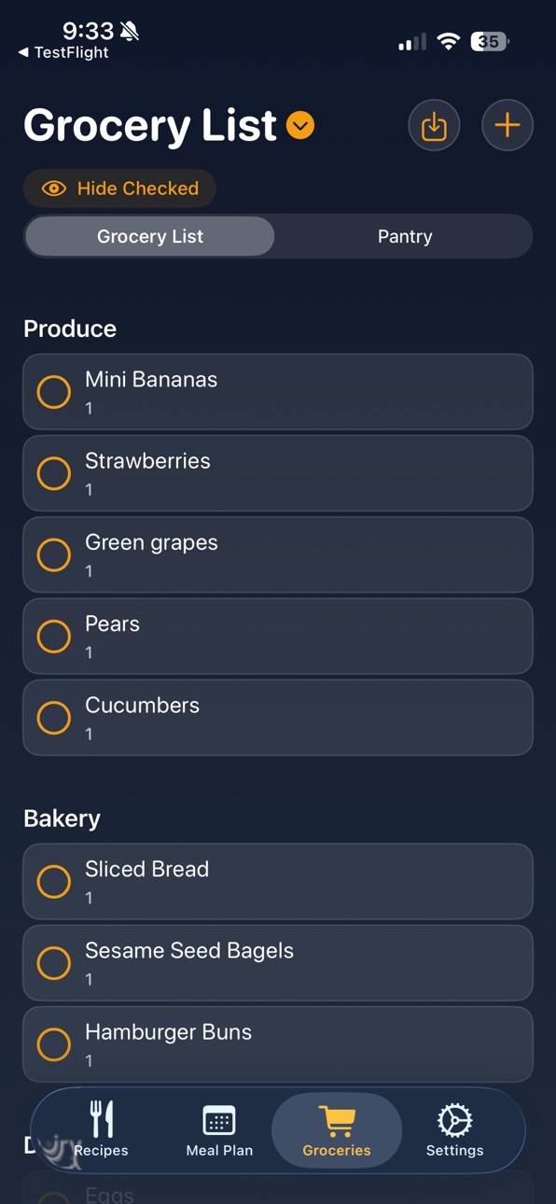Add a new item with plus icon
This screenshot has width=556, height=1204.
pyautogui.click(x=507, y=125)
